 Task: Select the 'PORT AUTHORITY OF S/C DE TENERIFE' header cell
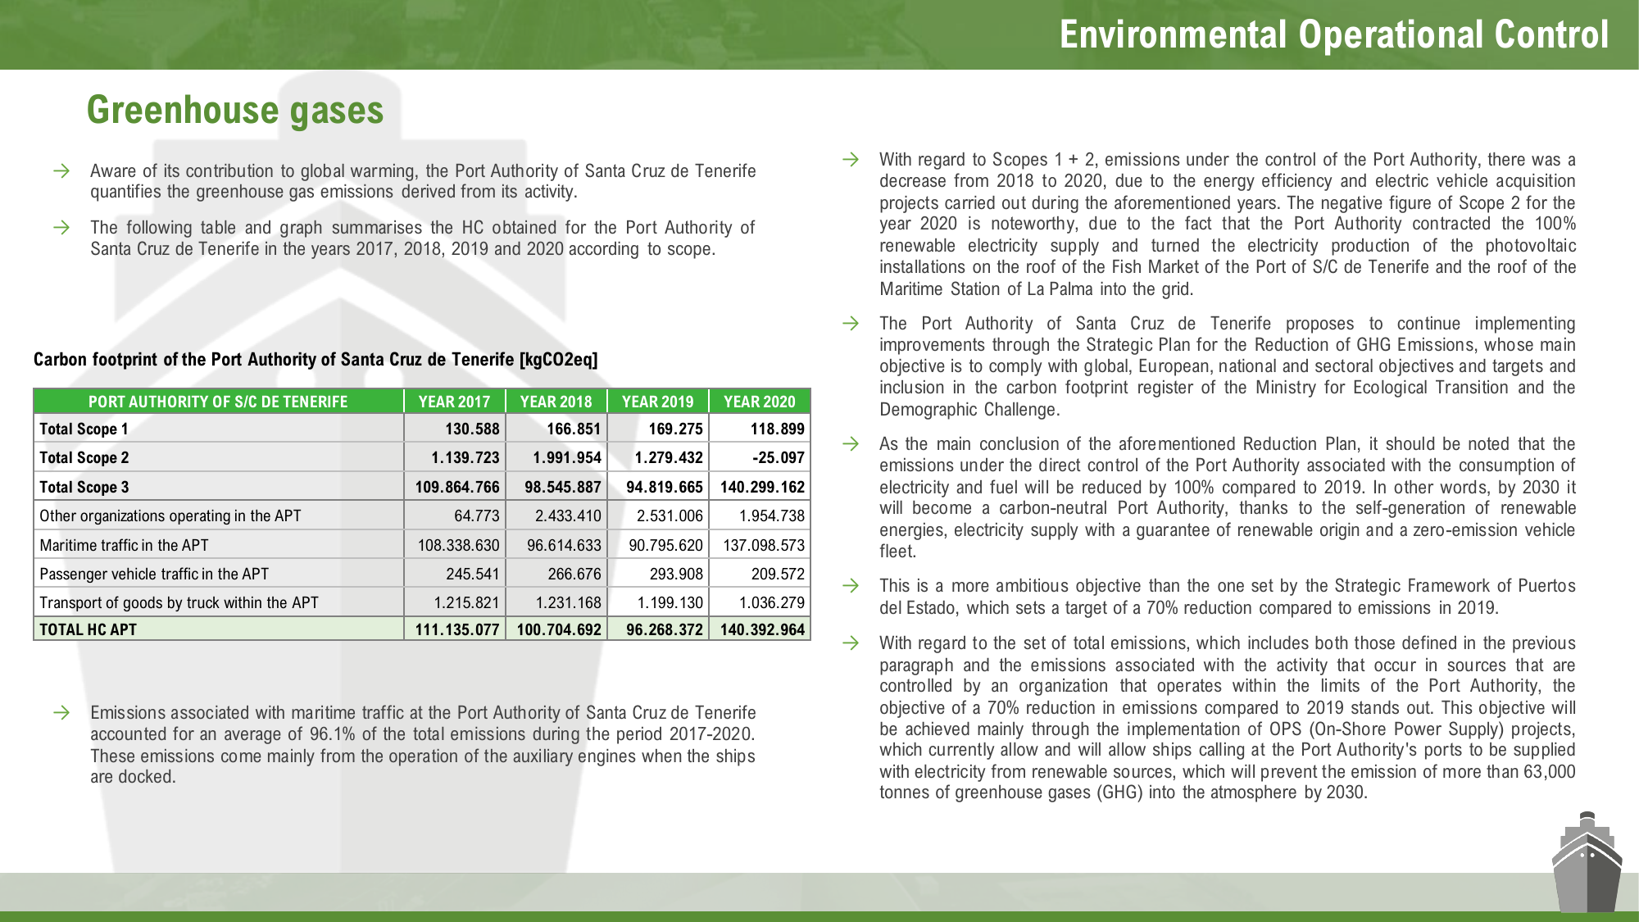pyautogui.click(x=218, y=402)
